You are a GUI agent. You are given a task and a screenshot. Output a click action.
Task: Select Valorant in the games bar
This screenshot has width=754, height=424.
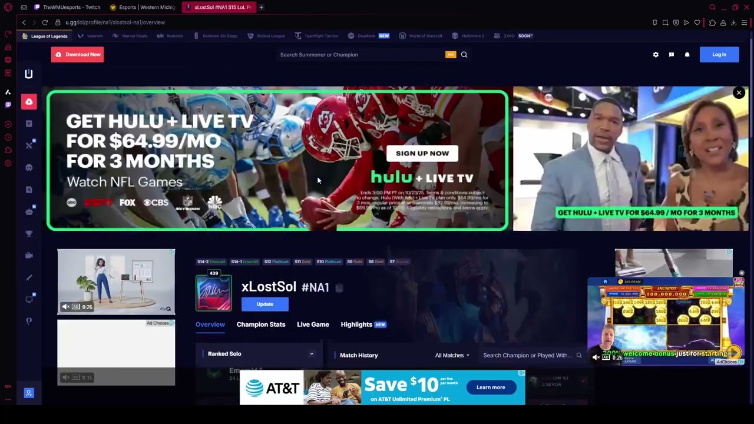click(90, 36)
